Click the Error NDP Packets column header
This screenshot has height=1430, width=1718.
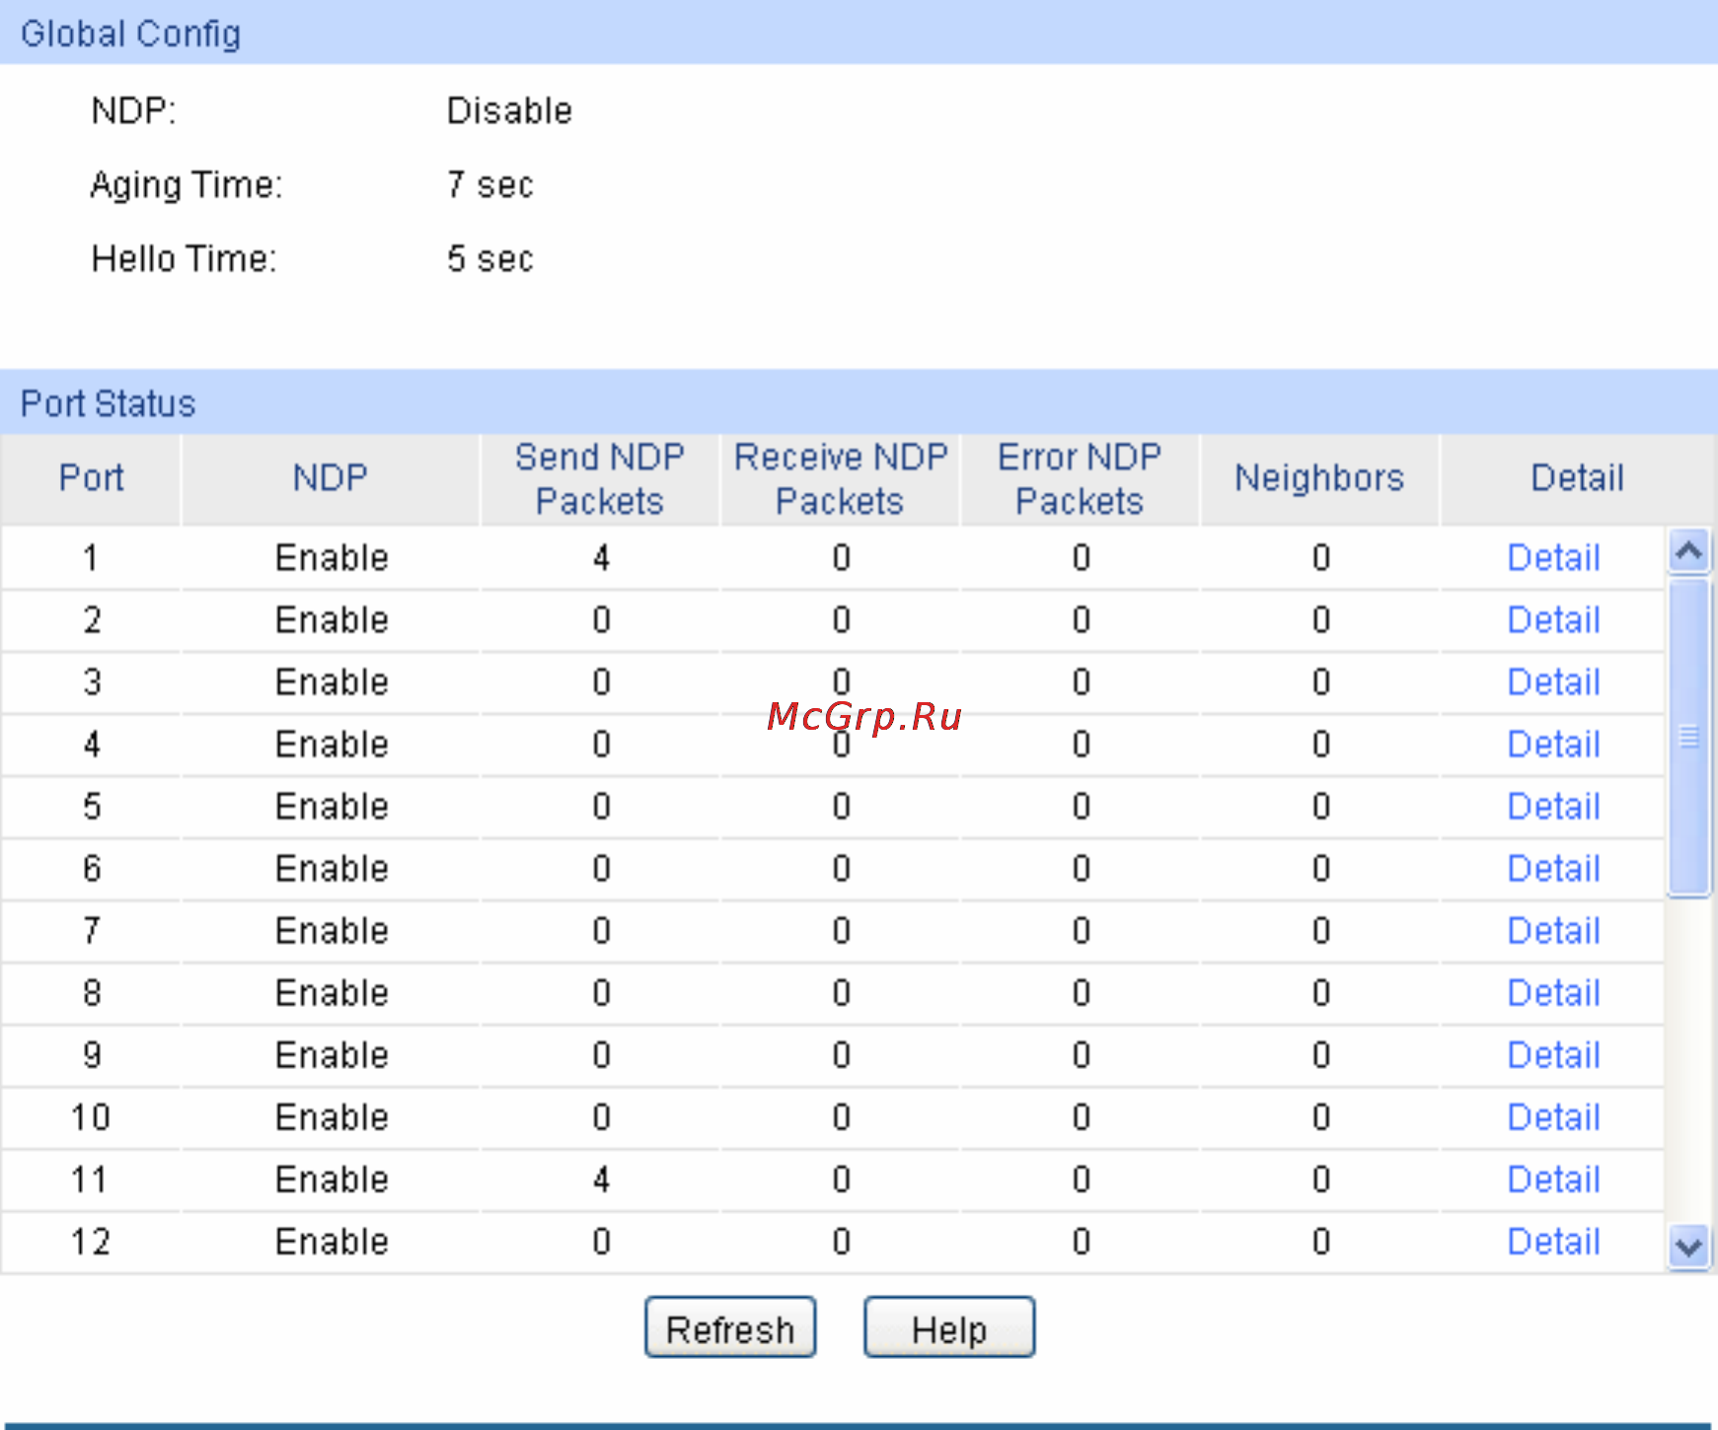[x=1081, y=479]
